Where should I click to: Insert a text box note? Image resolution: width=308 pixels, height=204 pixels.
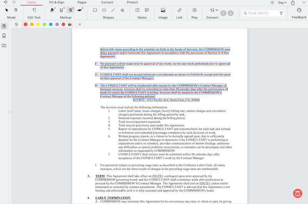[x=137, y=10]
